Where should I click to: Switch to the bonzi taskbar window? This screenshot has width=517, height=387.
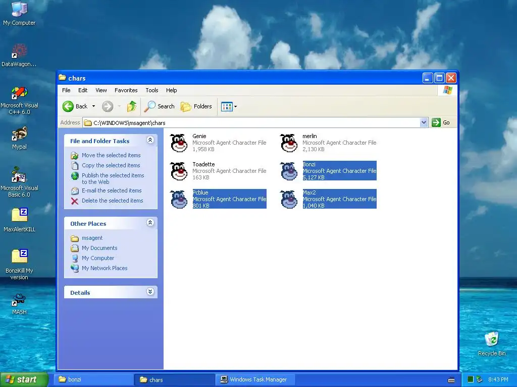93,379
